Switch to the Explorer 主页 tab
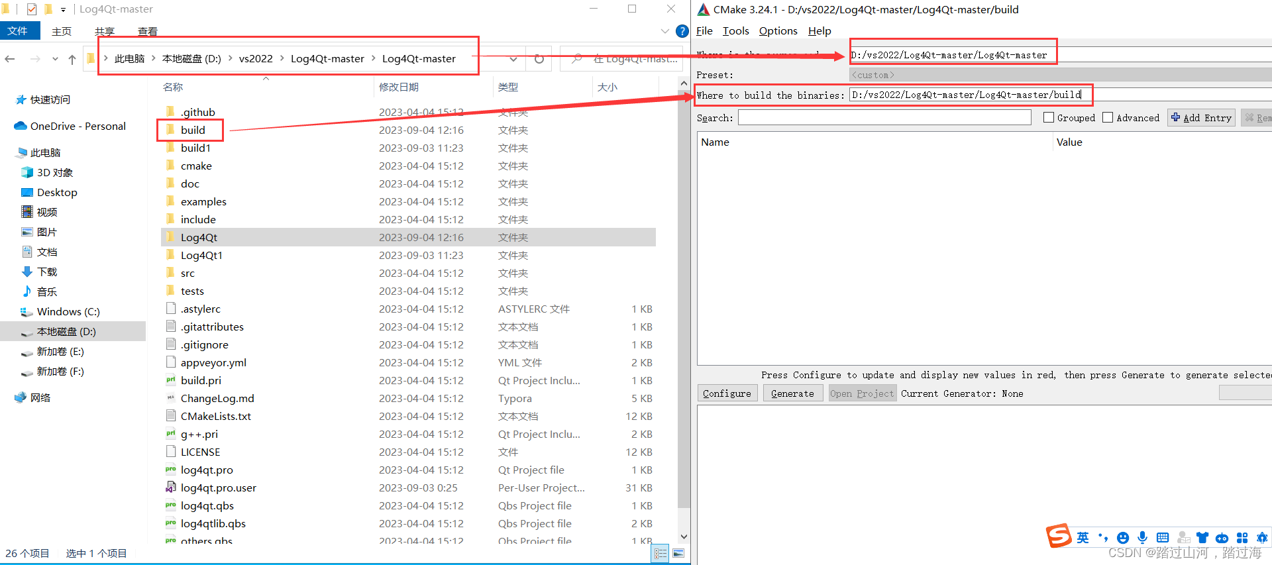The width and height of the screenshot is (1272, 565). tap(62, 31)
